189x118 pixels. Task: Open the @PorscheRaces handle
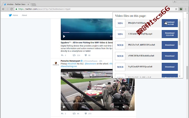[x=90, y=61]
